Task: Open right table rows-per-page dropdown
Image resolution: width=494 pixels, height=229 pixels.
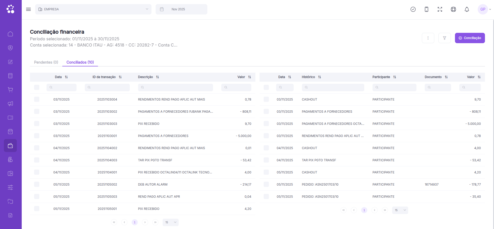Action: (x=400, y=210)
